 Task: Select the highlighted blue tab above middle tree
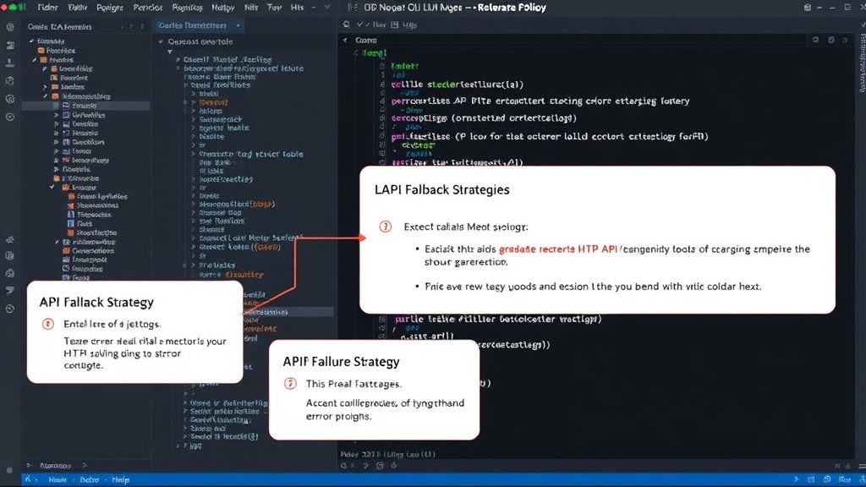coord(200,25)
